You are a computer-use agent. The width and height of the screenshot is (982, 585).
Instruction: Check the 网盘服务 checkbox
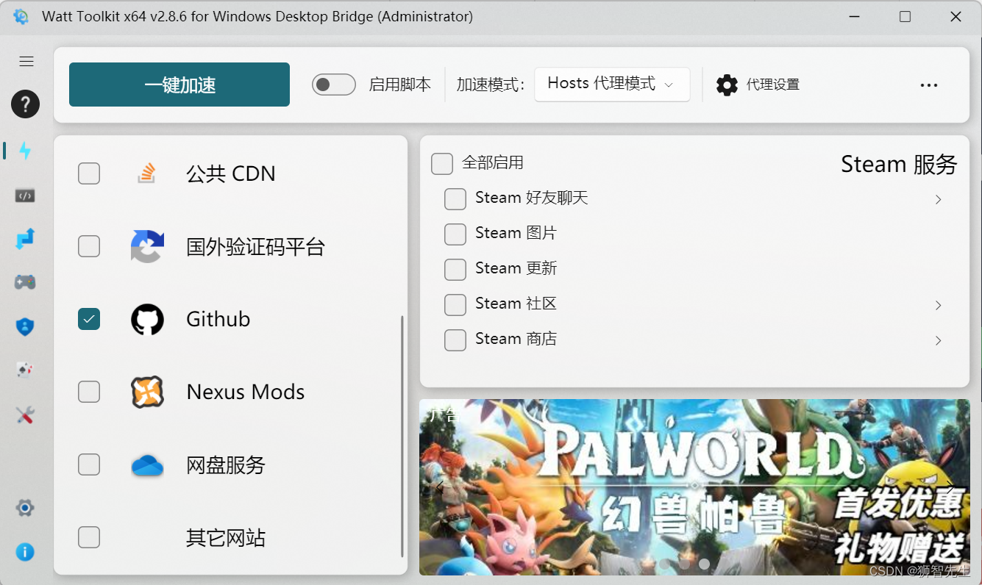pyautogui.click(x=89, y=464)
